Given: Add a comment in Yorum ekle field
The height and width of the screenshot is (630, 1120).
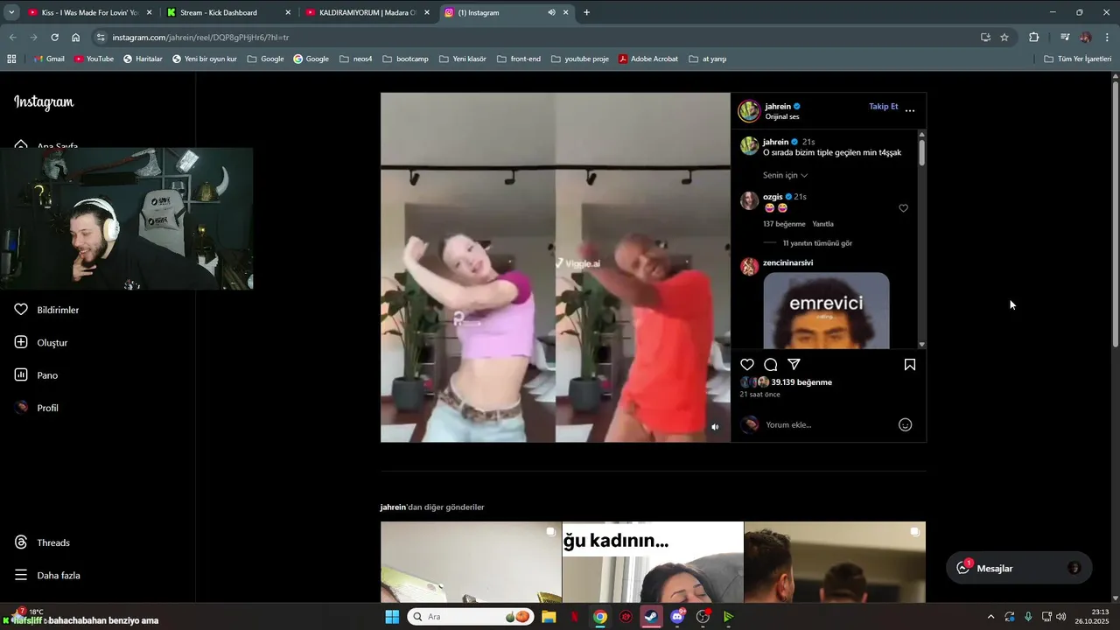Looking at the screenshot, I should pyautogui.click(x=827, y=424).
